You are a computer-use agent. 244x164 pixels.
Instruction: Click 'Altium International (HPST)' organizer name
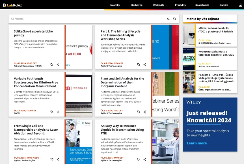point(28,66)
